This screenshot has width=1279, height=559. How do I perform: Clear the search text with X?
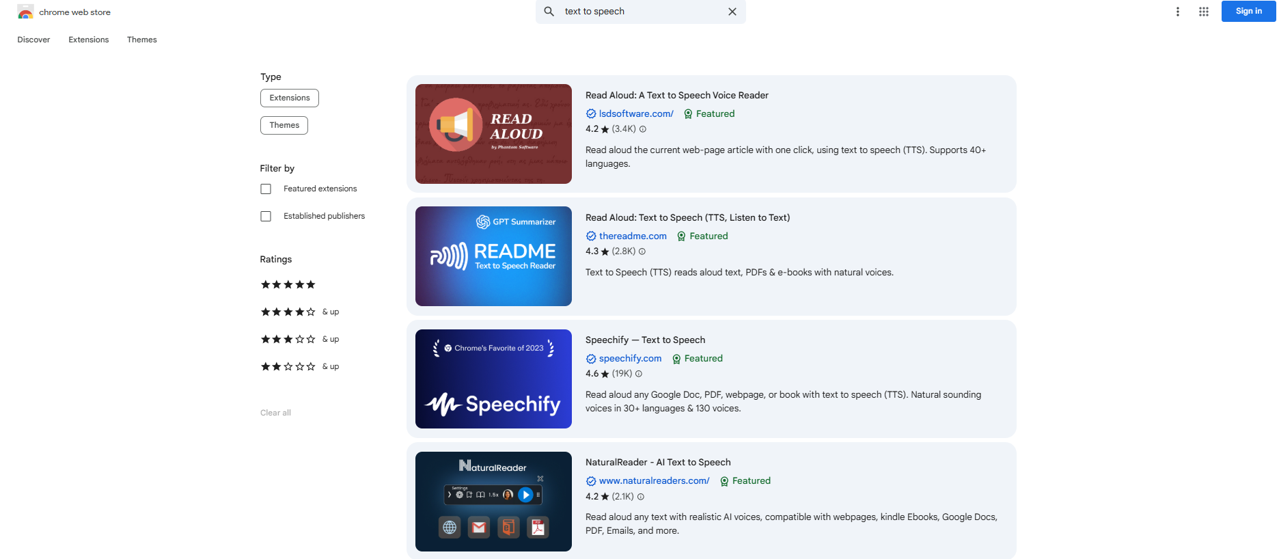(732, 12)
